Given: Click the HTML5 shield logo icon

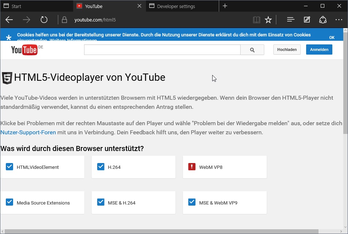Looking at the screenshot, I should (x=7, y=78).
